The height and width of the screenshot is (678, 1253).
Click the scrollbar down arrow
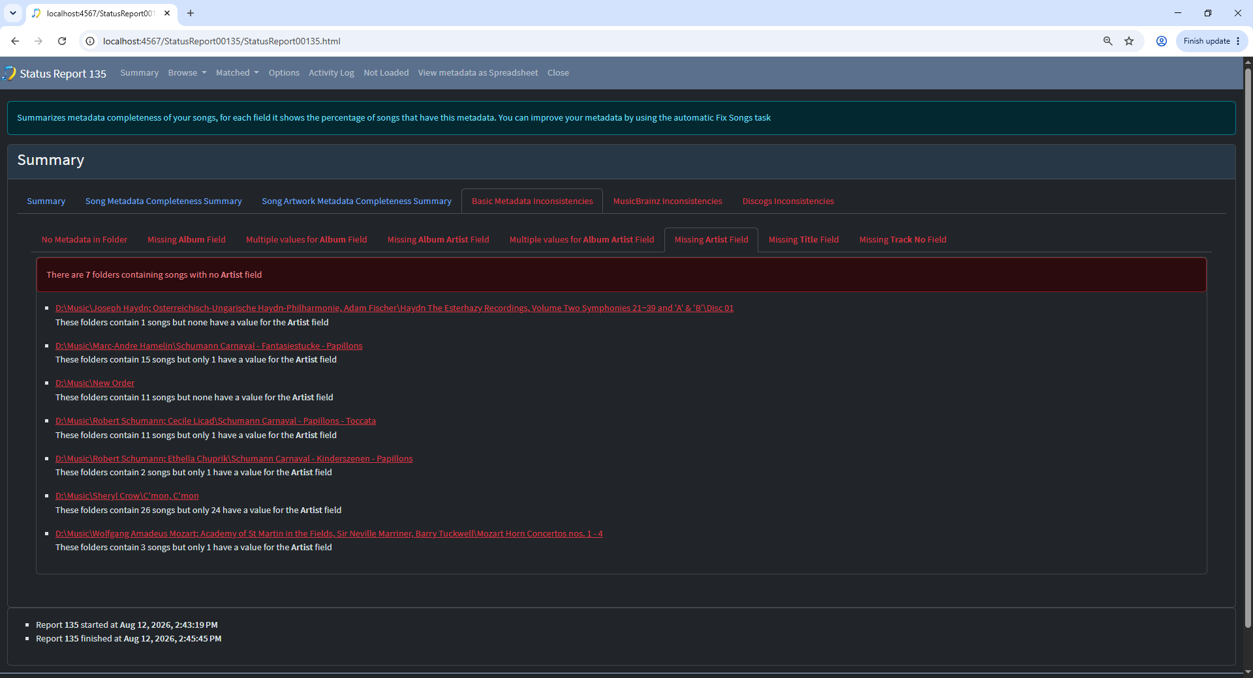(x=1248, y=672)
